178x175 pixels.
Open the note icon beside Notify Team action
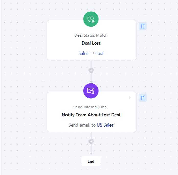click(x=143, y=98)
